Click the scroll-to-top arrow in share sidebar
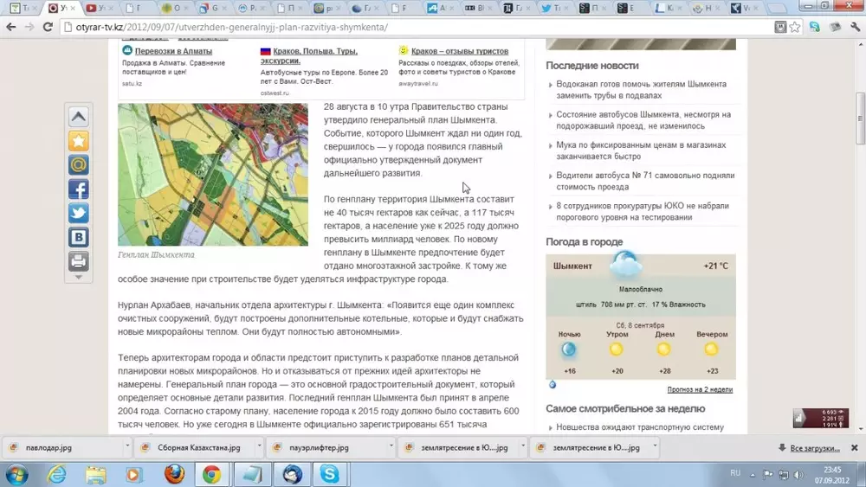The height and width of the screenshot is (487, 866). [78, 117]
